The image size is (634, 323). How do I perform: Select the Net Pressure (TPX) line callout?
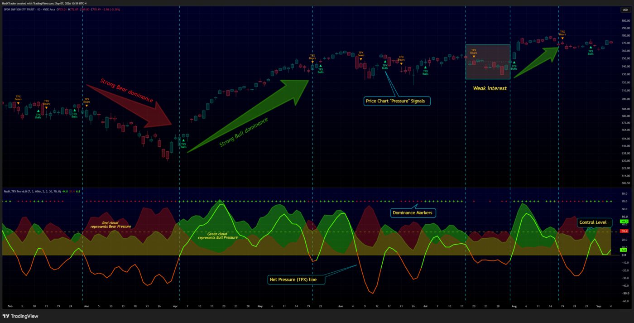(297, 280)
